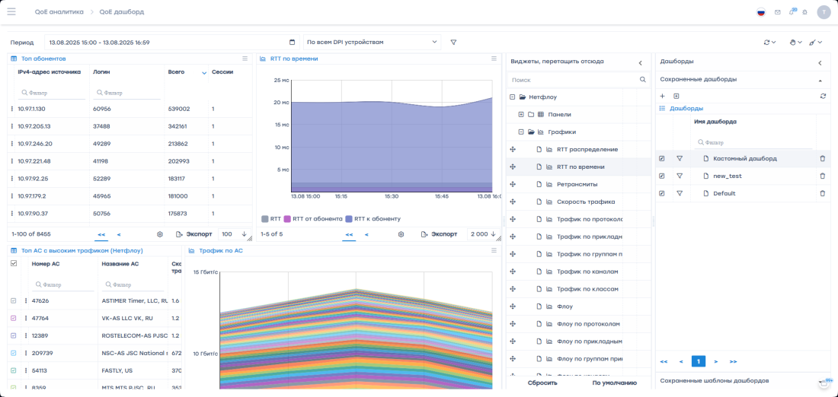
Task: Click the Сбросить button
Action: (x=542, y=383)
